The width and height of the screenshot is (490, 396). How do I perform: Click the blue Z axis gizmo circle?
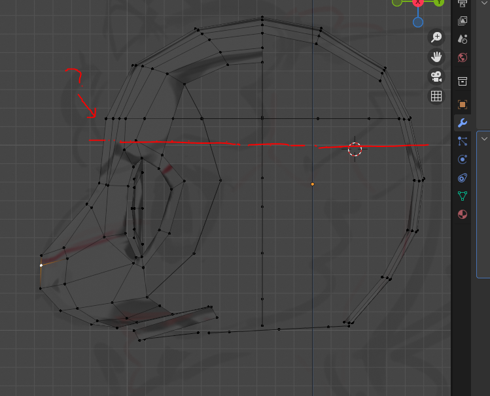tap(417, 22)
